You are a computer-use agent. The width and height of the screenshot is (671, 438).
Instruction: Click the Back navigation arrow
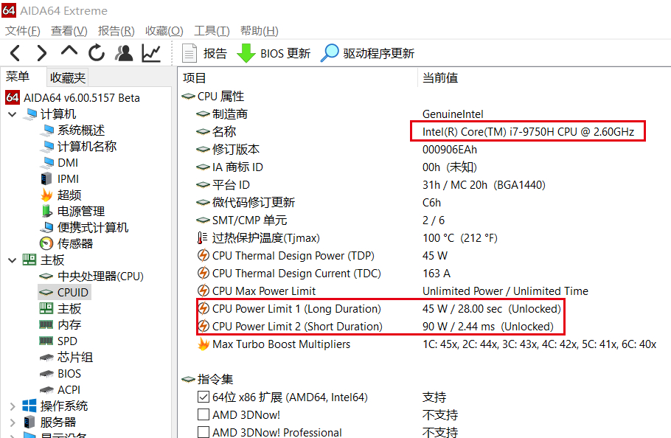(15, 54)
